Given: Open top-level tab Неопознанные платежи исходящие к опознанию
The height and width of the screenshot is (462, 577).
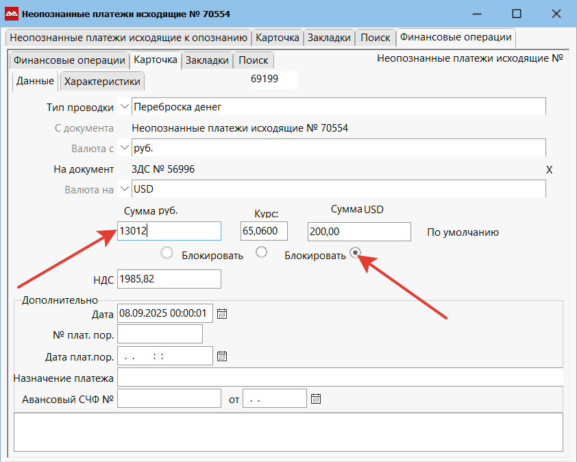Looking at the screenshot, I should (128, 38).
